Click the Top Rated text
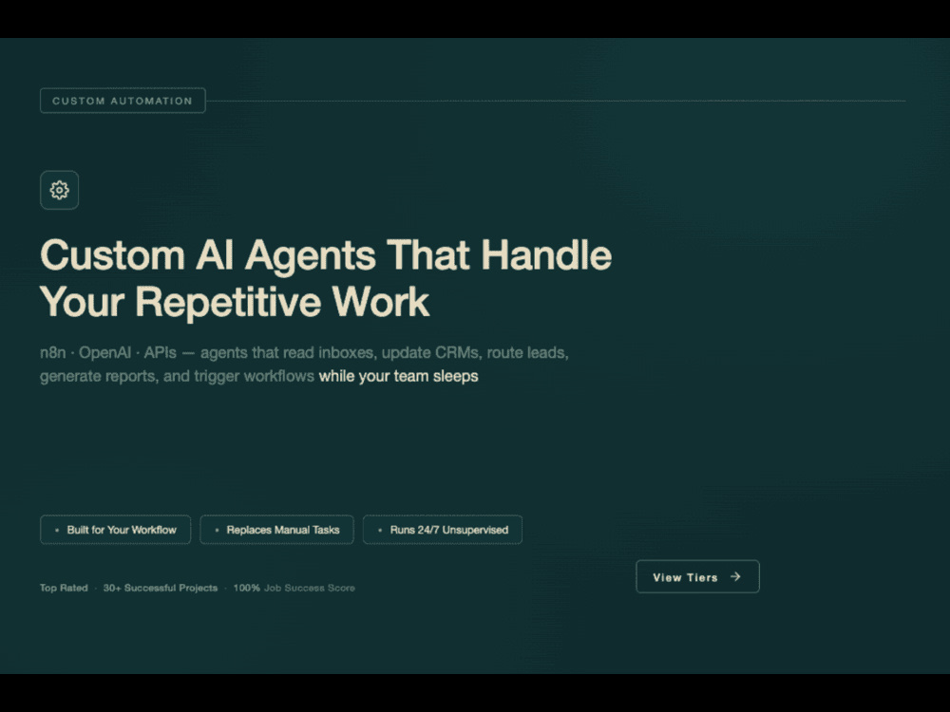Viewport: 950px width, 712px height. (64, 588)
